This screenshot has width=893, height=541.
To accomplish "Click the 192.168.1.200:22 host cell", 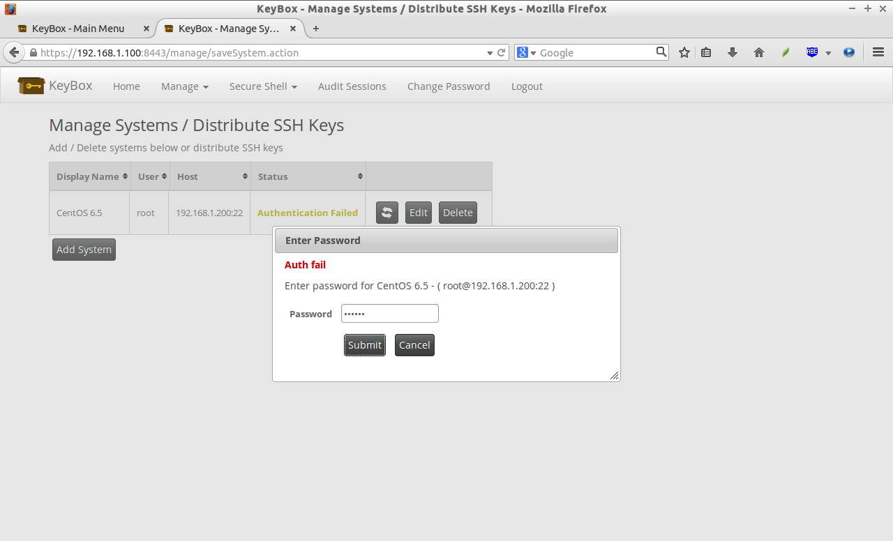I will (210, 213).
